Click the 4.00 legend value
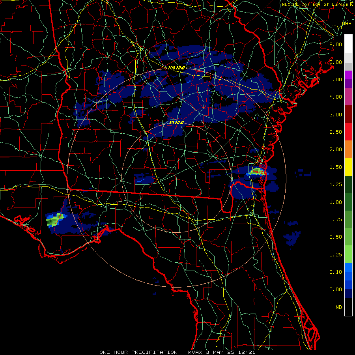This screenshot has height=355, width=355. pyautogui.click(x=336, y=97)
